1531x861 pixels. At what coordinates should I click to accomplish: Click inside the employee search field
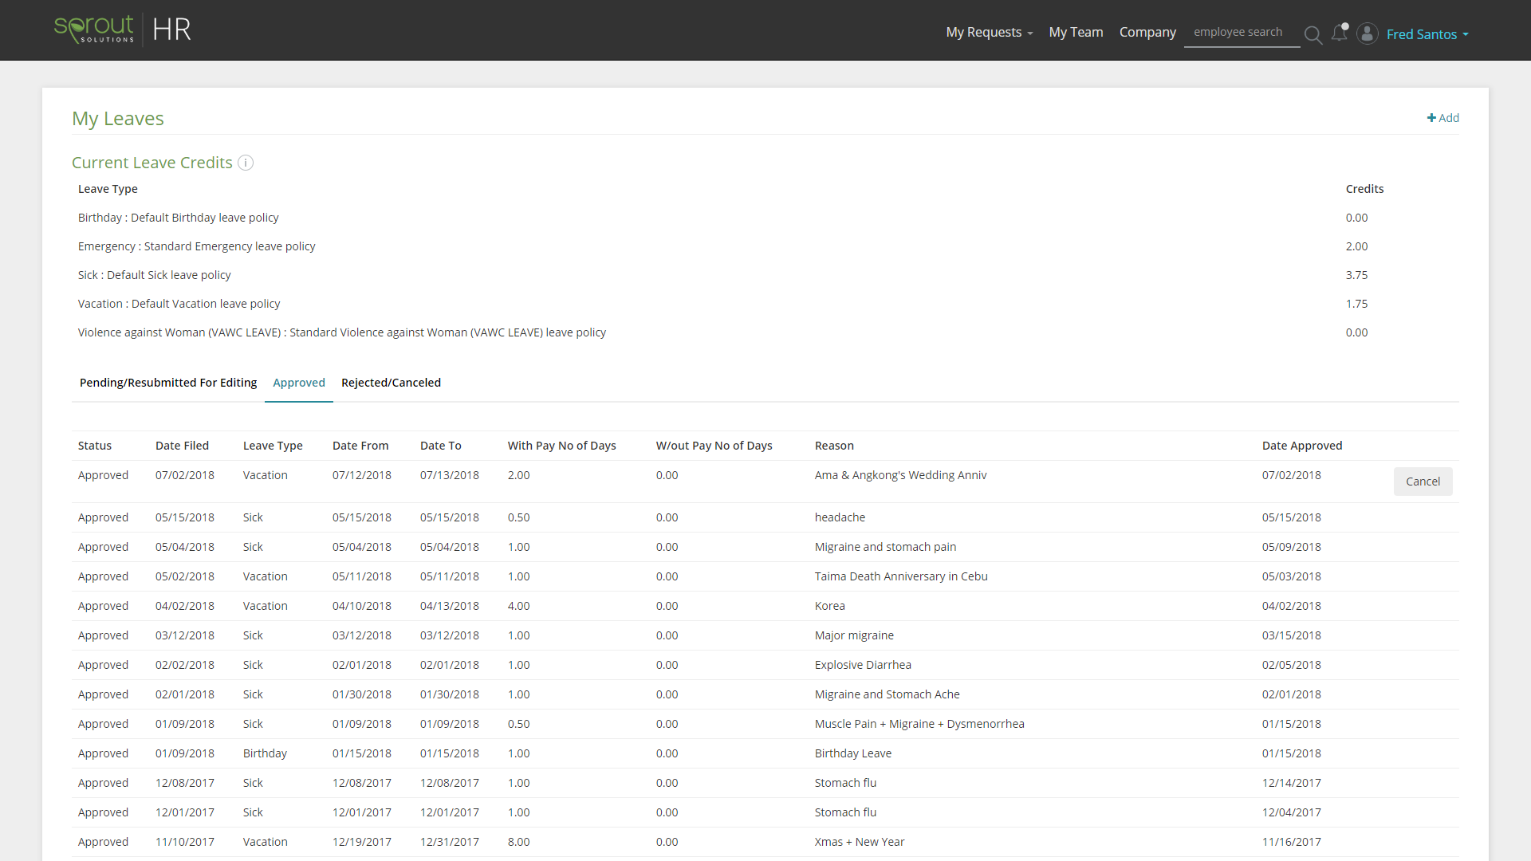click(1241, 32)
